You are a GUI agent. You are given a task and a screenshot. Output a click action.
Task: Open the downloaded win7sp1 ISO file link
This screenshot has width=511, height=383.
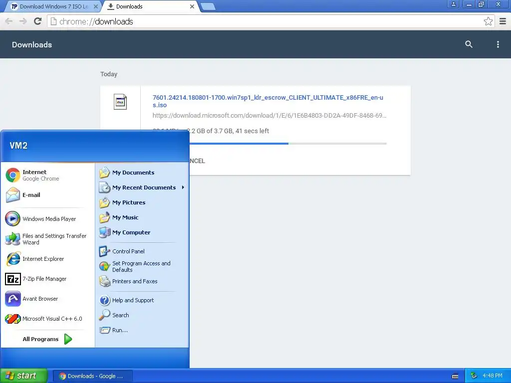tap(268, 101)
